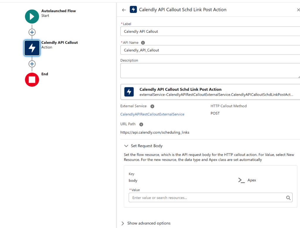Viewport: 300px width, 228px height.
Task: Click the panel title 'Calendly API Callout Schd Link Post Action'
Action: (x=183, y=10)
